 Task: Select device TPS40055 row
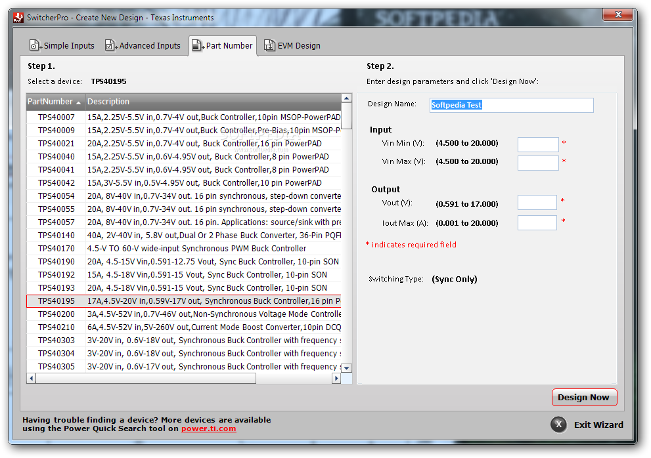[183, 209]
